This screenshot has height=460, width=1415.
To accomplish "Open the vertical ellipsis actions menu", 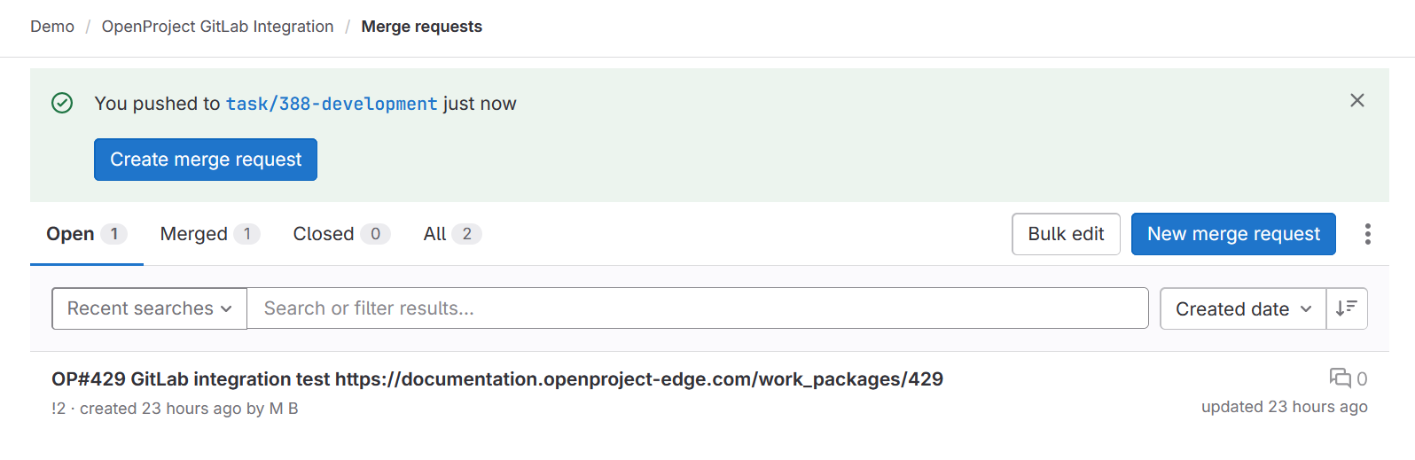I will pos(1367,234).
